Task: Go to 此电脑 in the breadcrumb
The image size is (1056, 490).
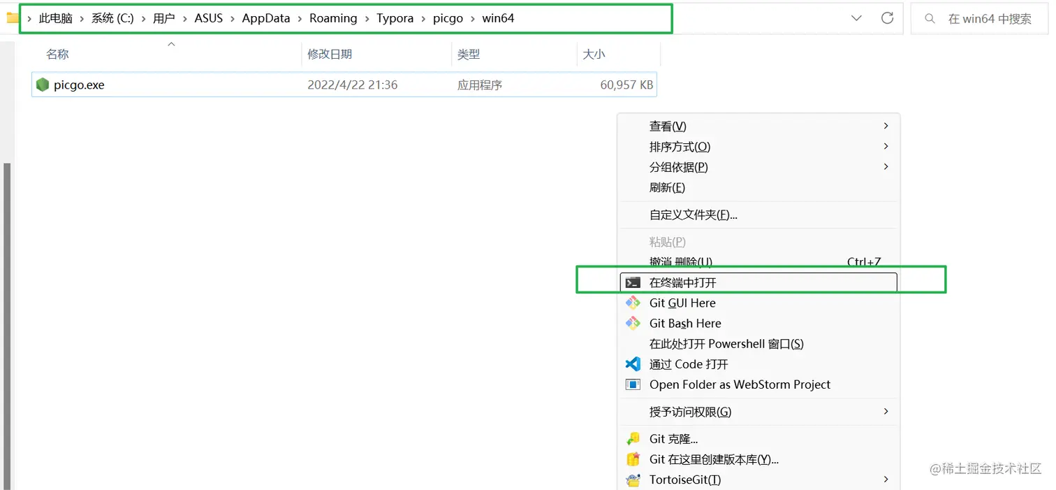Action: [x=56, y=19]
